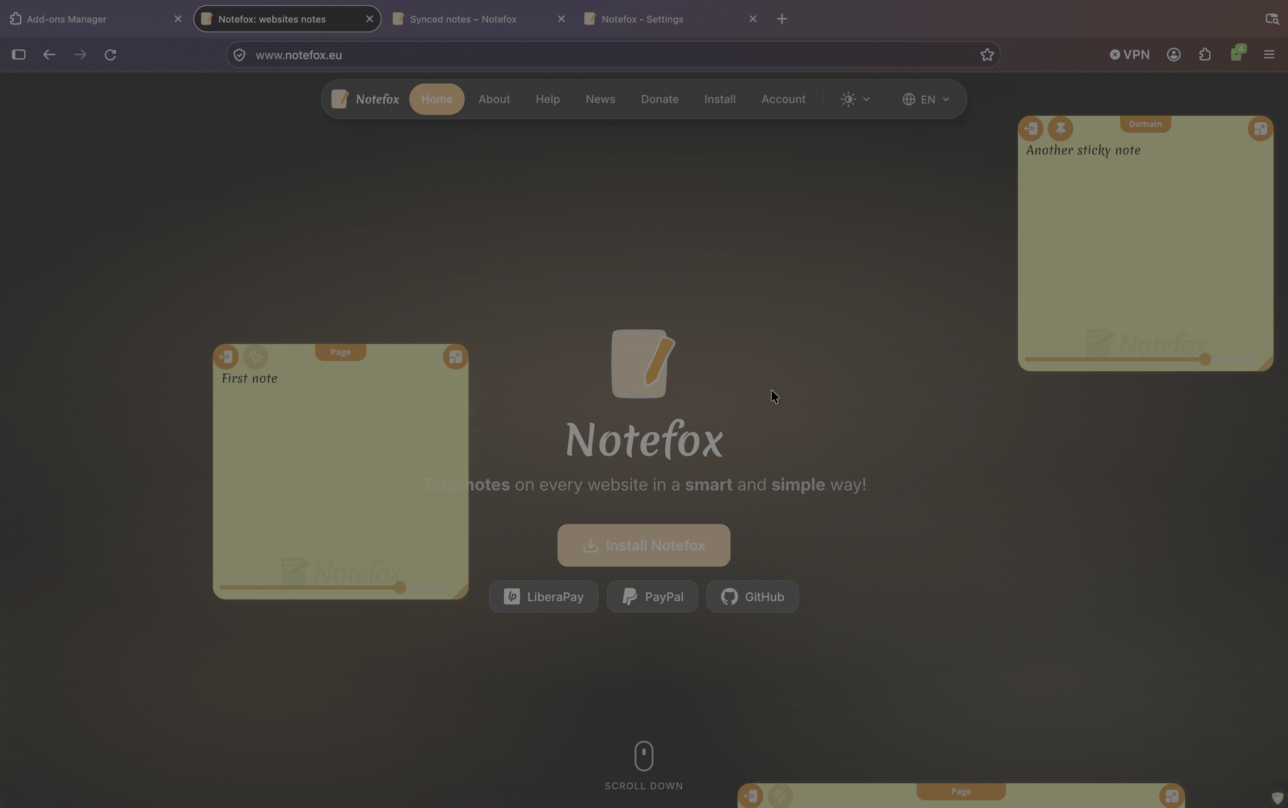1288x808 pixels.
Task: Open the Install page in navigation
Action: [x=720, y=99]
